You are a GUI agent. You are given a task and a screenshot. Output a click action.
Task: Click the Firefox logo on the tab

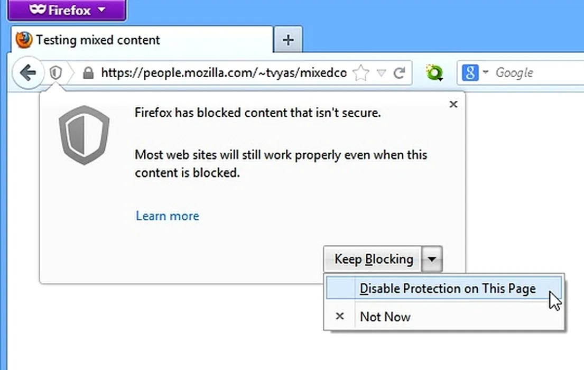24,40
